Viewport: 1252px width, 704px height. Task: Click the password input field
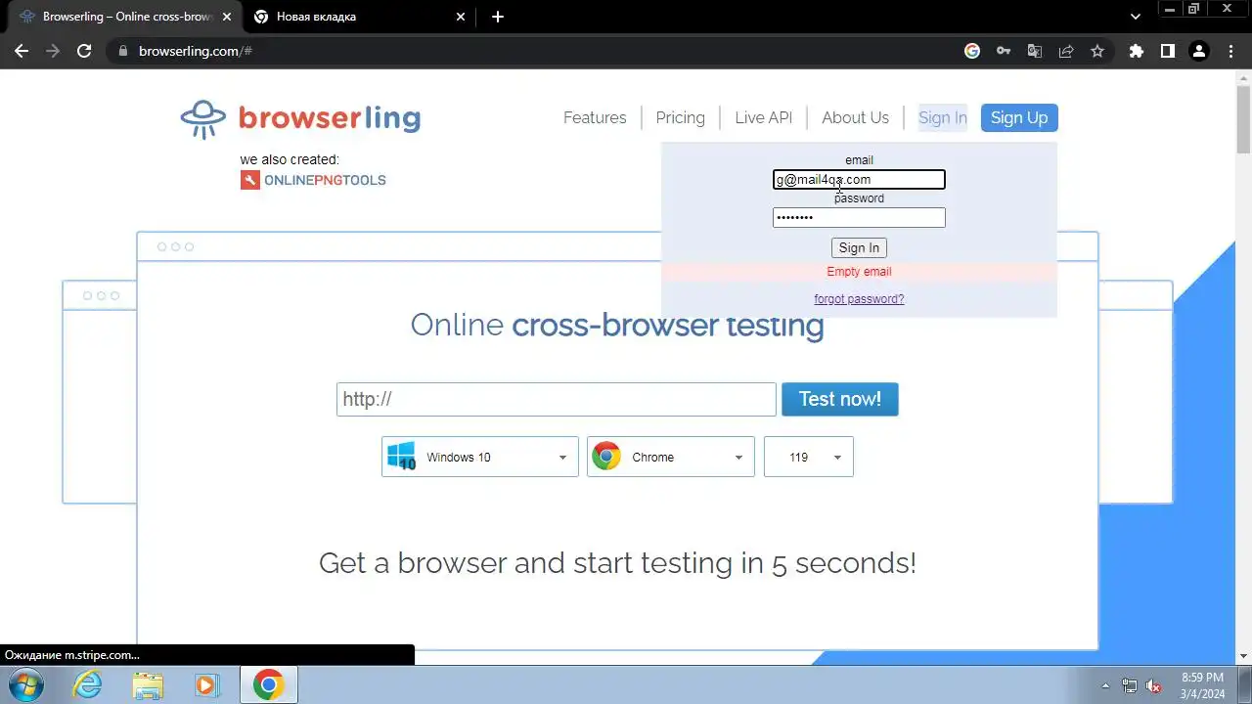(x=859, y=217)
